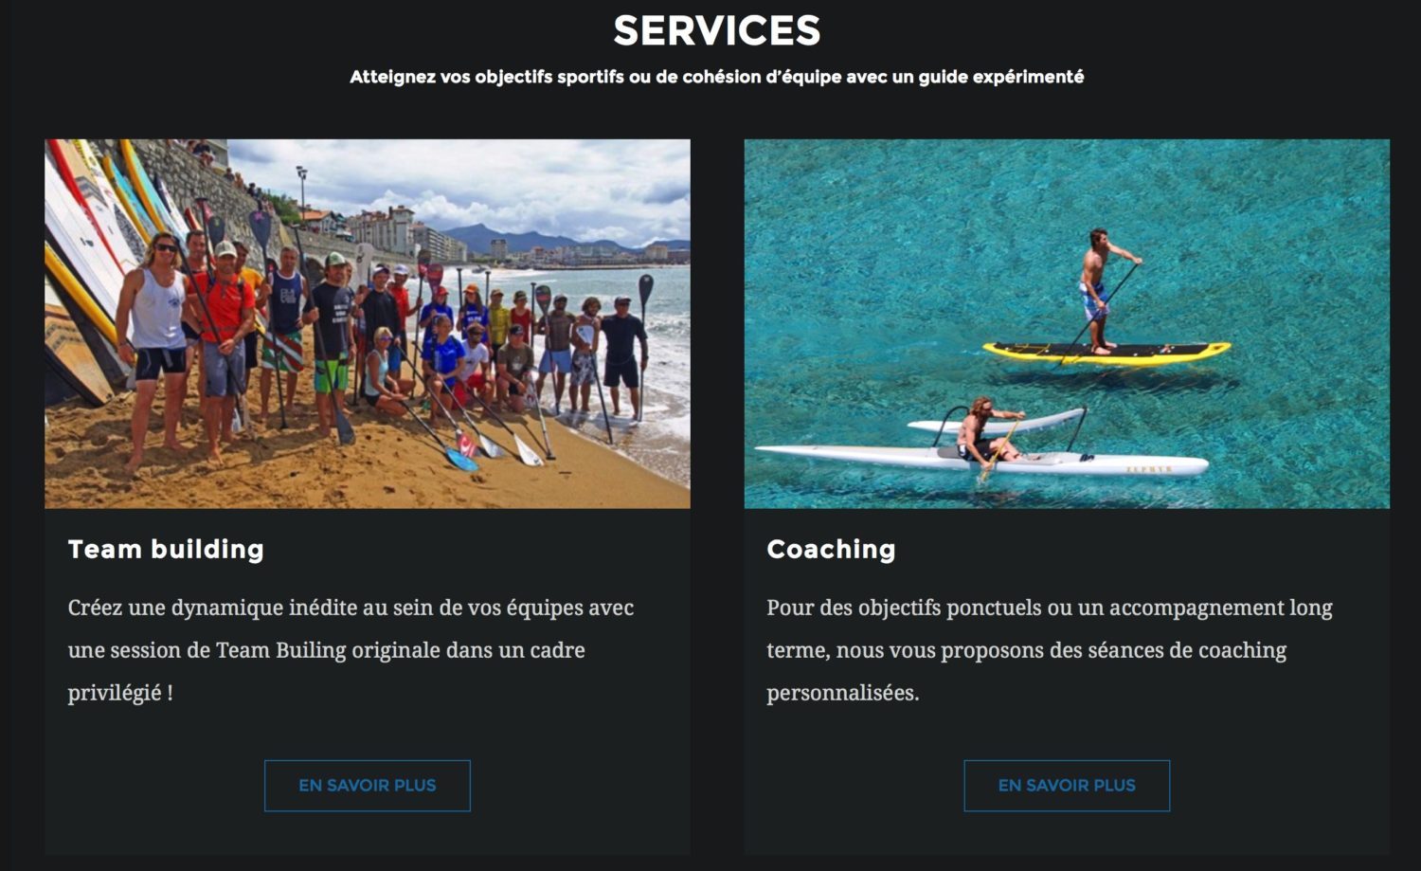Click the white outrigger canoe hull
Image resolution: width=1421 pixels, height=871 pixels.
tap(981, 462)
